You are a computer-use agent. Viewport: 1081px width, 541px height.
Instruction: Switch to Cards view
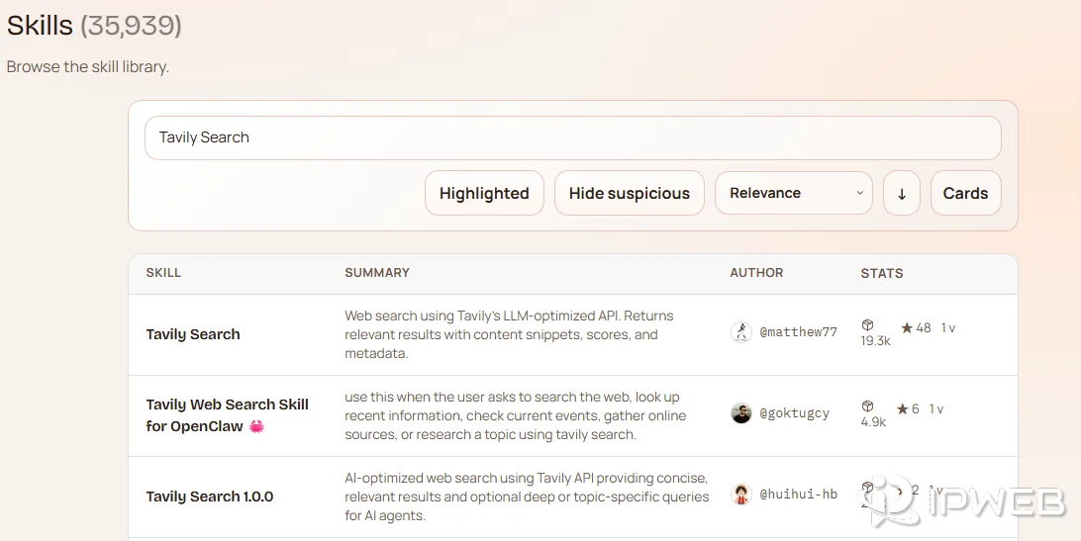965,193
